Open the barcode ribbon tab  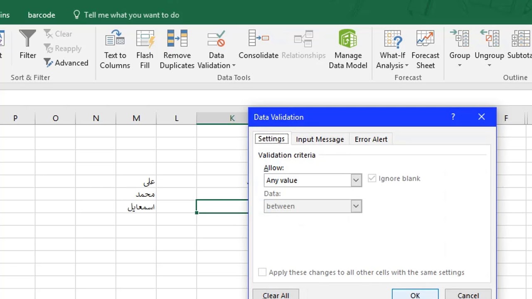coord(42,15)
